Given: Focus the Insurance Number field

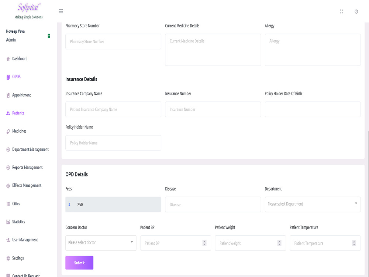Looking at the screenshot, I should click(x=213, y=109).
